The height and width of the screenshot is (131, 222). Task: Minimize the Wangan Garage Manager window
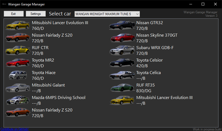(x=191, y=4)
